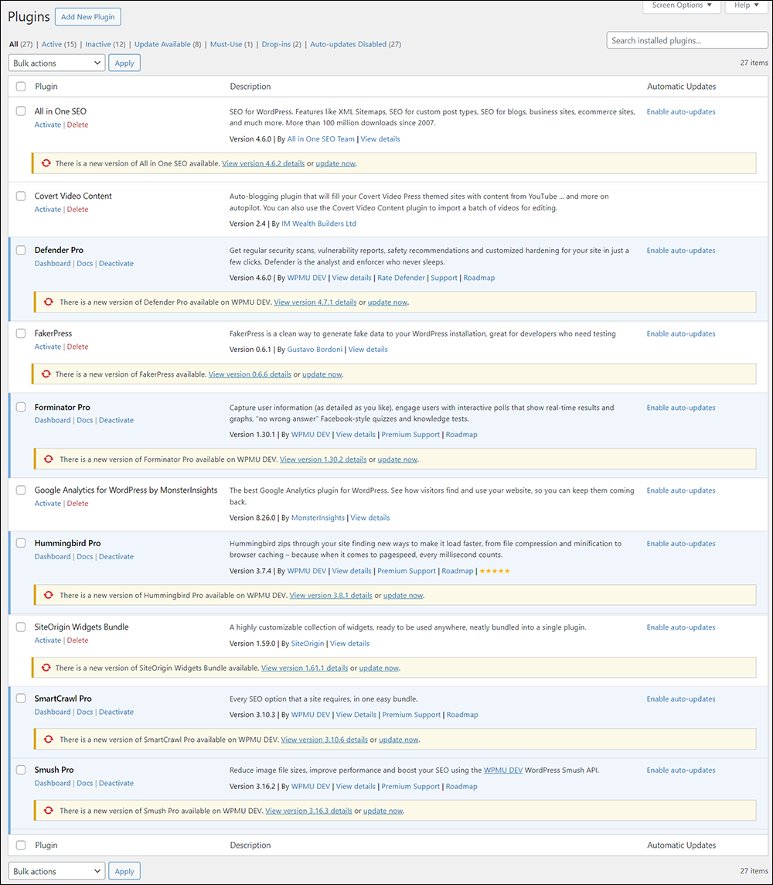Open the Gustavo Bordoni author link
Viewport: 773px width, 885px height.
click(x=315, y=350)
